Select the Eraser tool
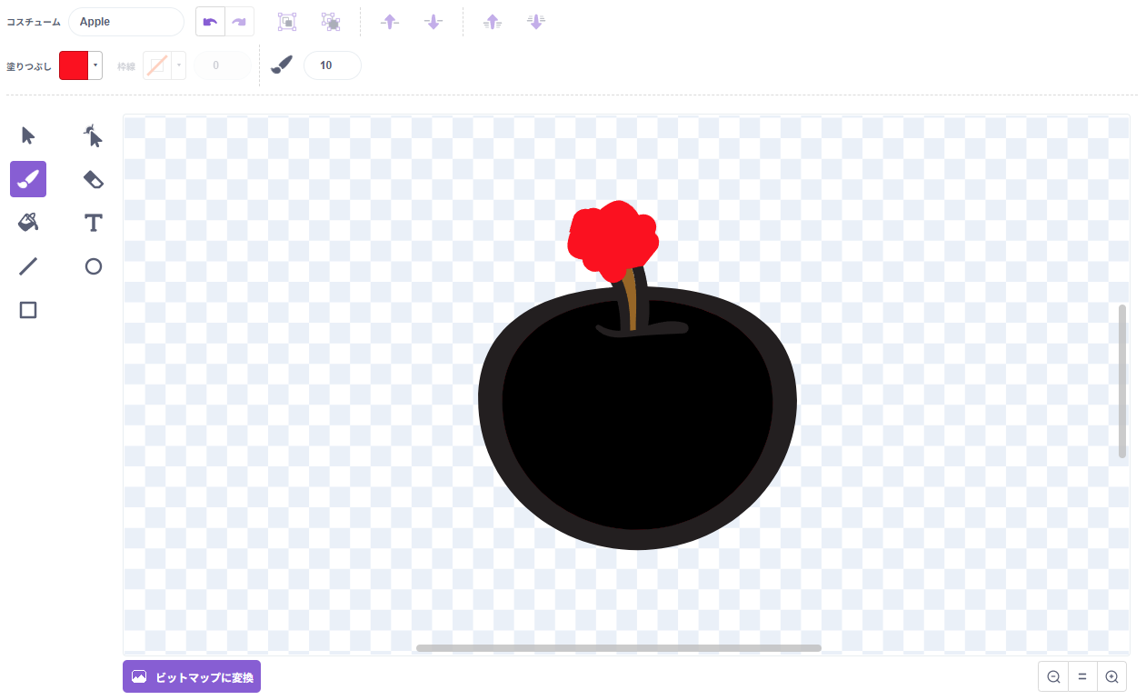Viewport: 1146px width, 700px height. 93,179
